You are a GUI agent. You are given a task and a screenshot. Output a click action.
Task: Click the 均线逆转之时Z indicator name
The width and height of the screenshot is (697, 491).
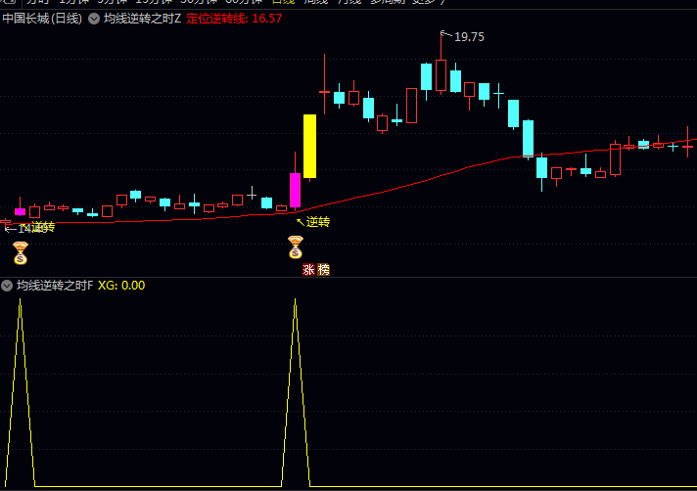tap(142, 19)
